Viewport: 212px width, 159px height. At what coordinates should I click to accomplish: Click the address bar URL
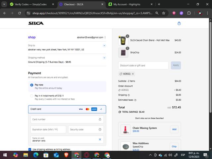click(x=92, y=13)
